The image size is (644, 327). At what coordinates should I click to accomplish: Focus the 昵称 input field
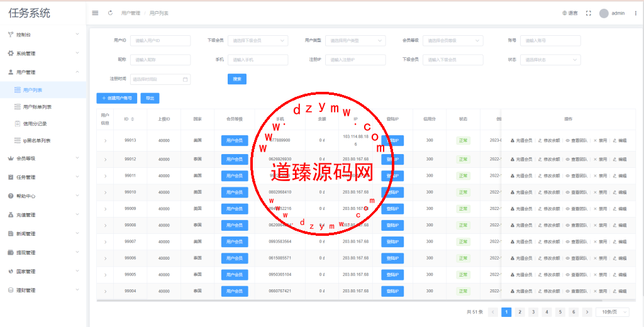[x=160, y=60]
